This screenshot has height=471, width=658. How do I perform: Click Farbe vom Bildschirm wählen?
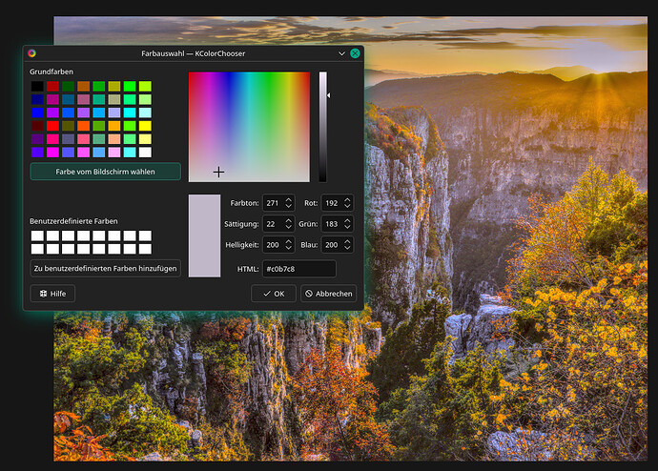[x=105, y=172]
